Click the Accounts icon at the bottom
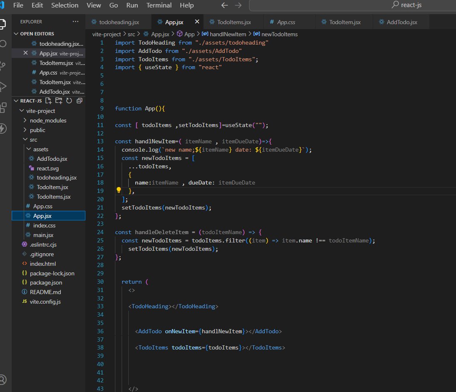This screenshot has height=392, width=456. tap(4, 380)
